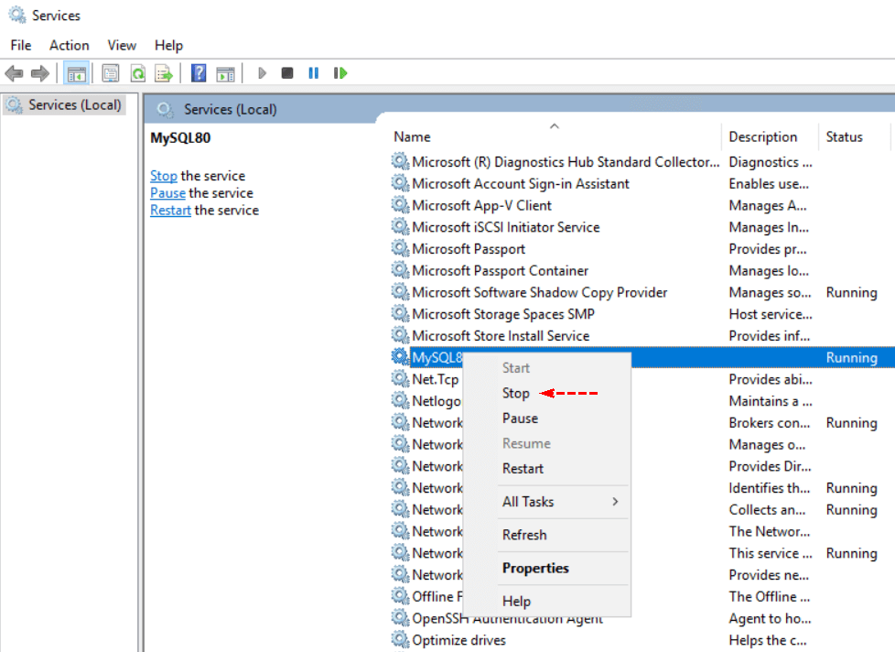895x652 pixels.
Task: Click the Back arrow in the toolbar
Action: coord(14,73)
